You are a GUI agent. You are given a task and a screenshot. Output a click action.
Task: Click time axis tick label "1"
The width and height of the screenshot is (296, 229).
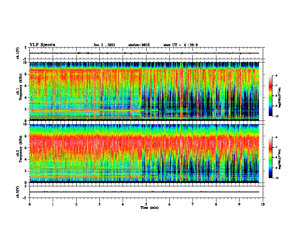coord(53,204)
